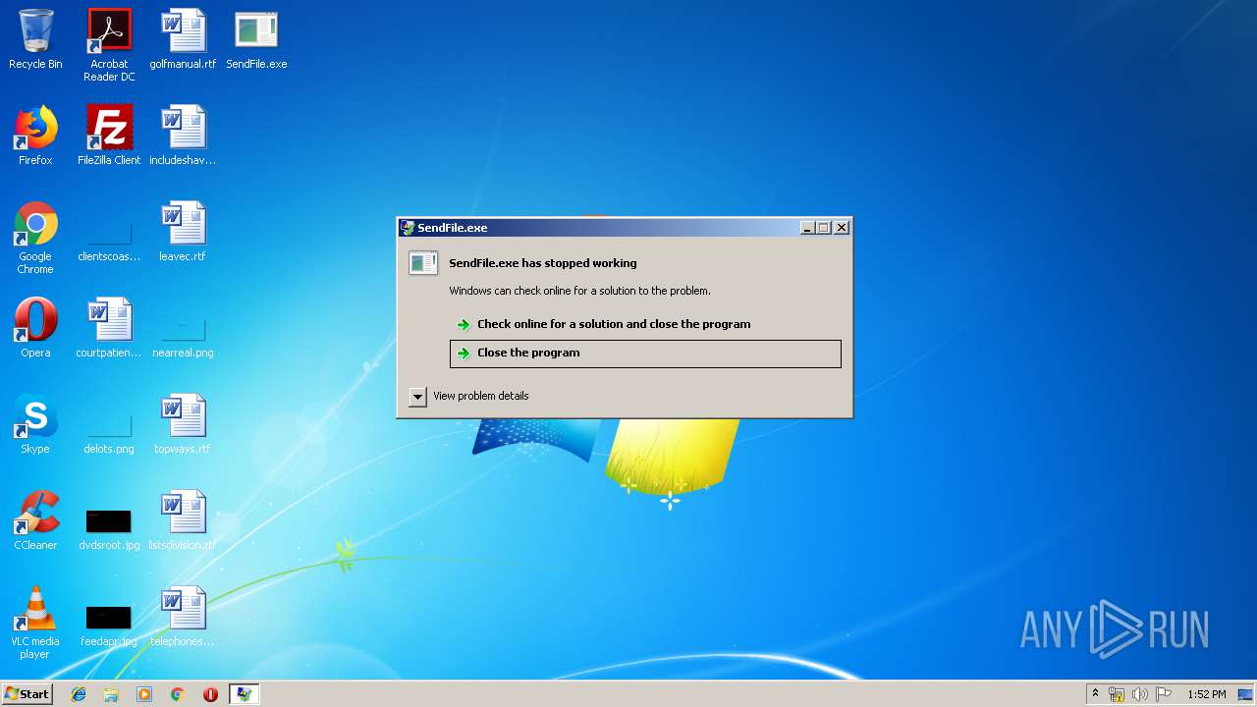Launch VLC media player shortcut

click(35, 623)
